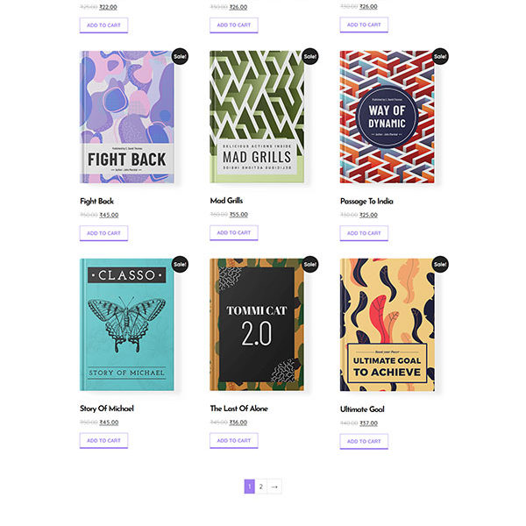Click the Sale badge on Ultimate Goal cover
This screenshot has height=526, width=526.
(x=440, y=264)
